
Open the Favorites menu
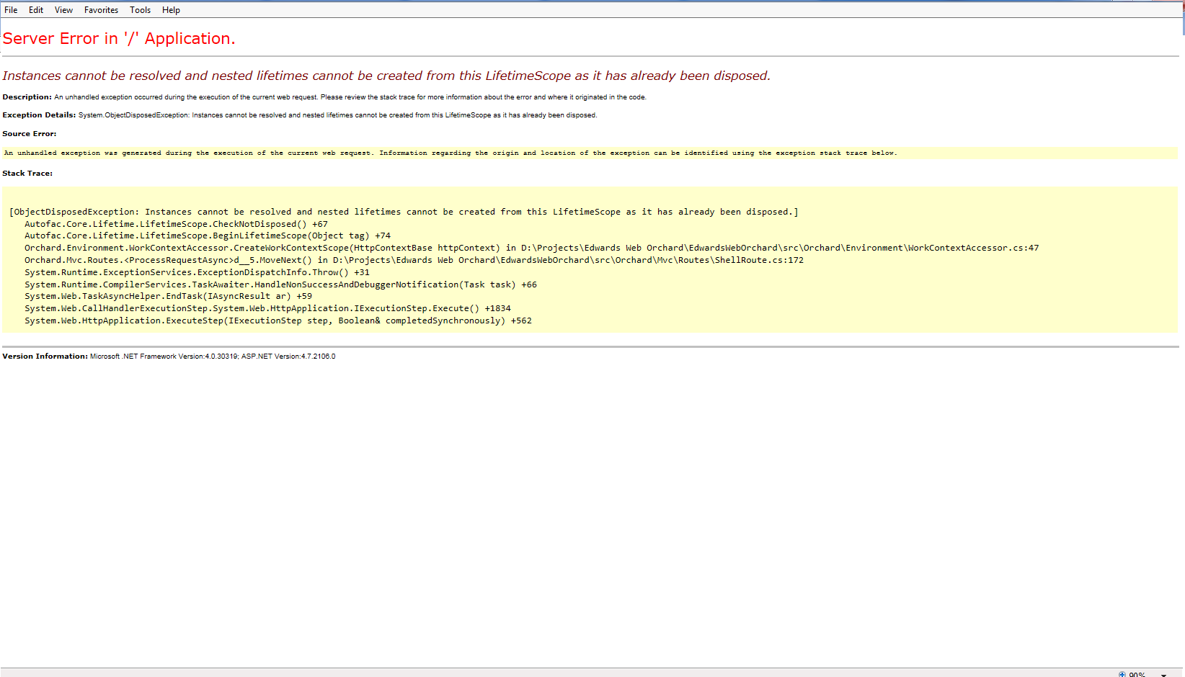(101, 9)
